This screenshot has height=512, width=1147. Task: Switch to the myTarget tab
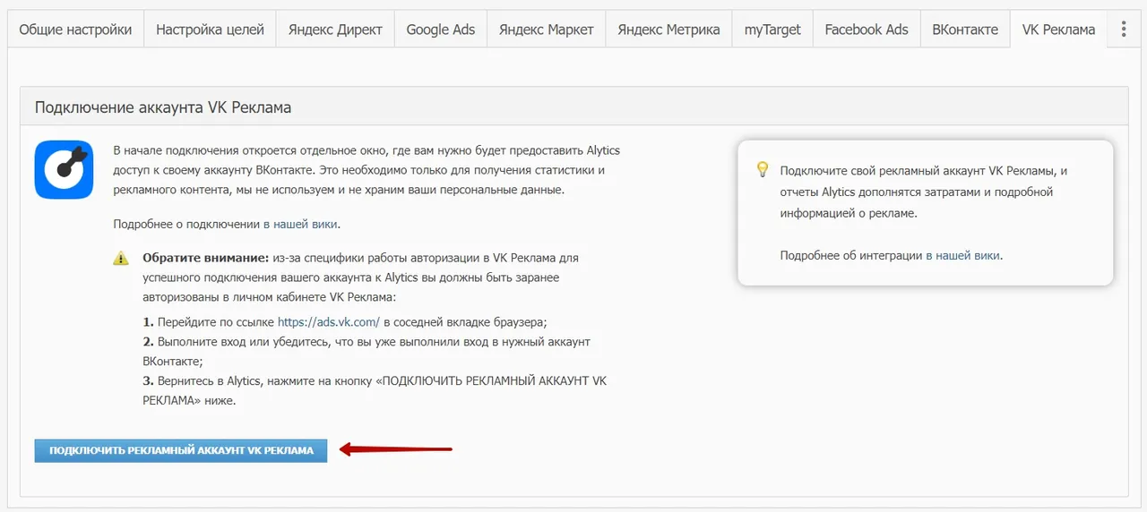coord(772,30)
